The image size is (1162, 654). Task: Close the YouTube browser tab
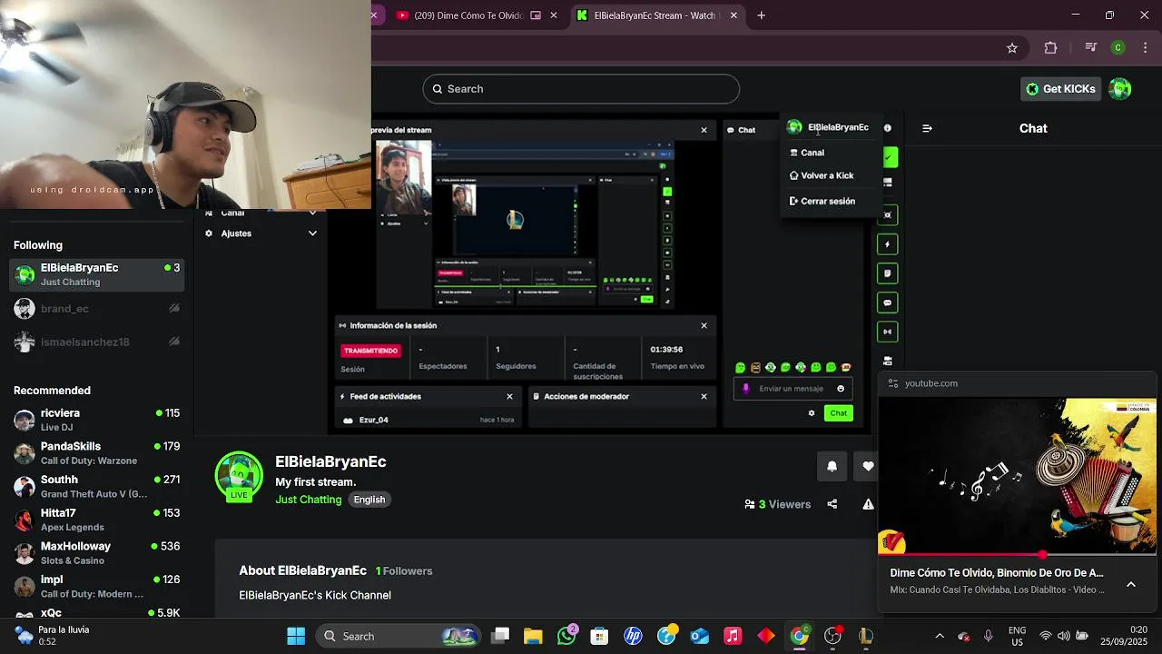point(554,15)
